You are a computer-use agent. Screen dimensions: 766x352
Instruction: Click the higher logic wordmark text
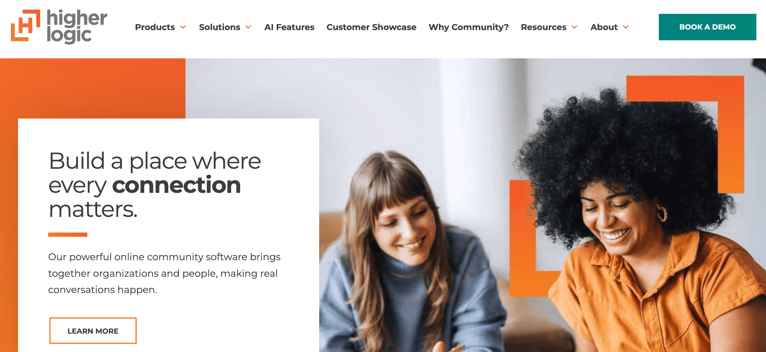click(x=77, y=26)
